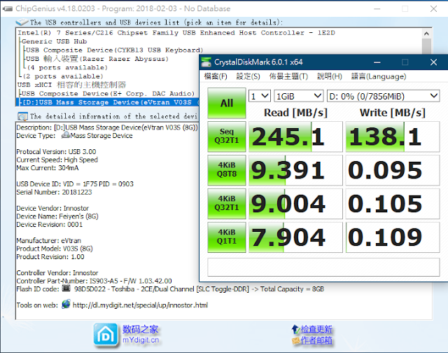Click the Read [MB/s] column header
Image resolution: width=448 pixels, height=353 pixels.
tap(295, 113)
